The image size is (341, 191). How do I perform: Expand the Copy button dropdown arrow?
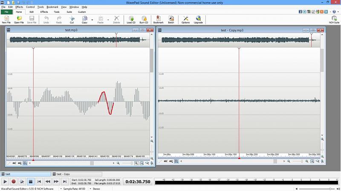coord(92,20)
